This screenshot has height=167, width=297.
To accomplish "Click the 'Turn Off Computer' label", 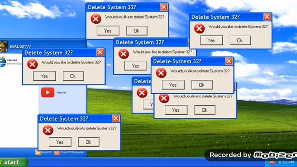I will coord(72,152).
